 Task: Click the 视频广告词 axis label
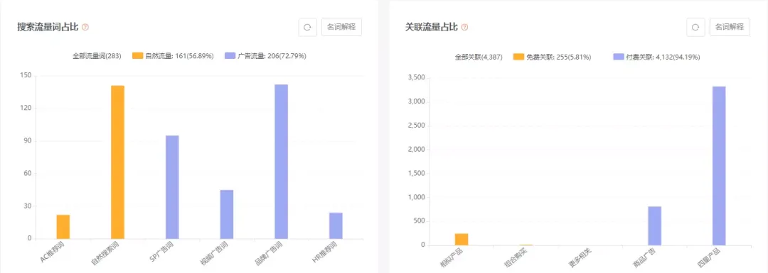tap(214, 254)
